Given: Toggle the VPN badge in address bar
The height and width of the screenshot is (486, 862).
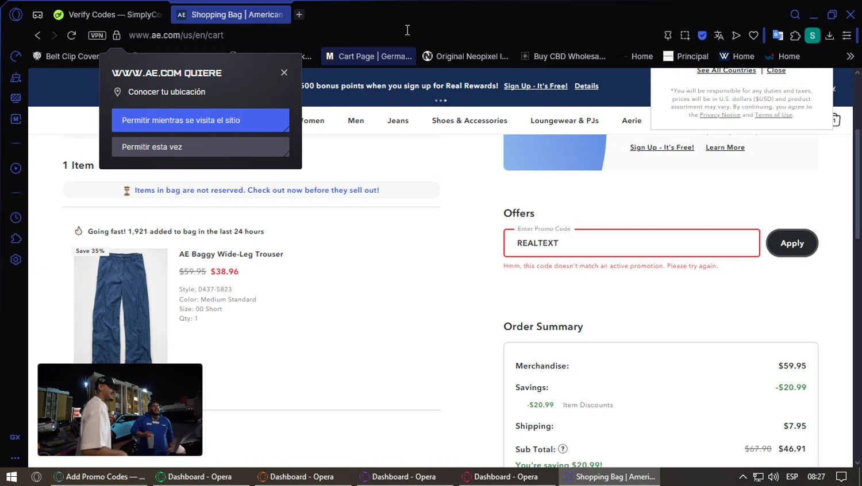Looking at the screenshot, I should tap(97, 35).
